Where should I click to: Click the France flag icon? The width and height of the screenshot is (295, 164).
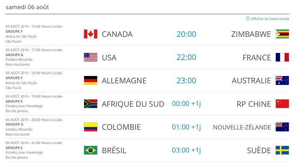tap(282, 57)
